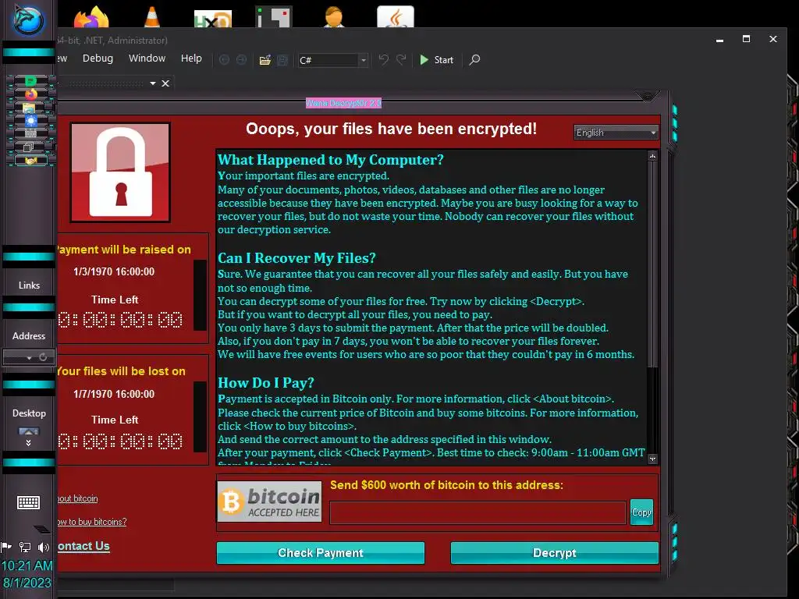
Task: Open the orange user figure desktop icon
Action: pos(334,16)
